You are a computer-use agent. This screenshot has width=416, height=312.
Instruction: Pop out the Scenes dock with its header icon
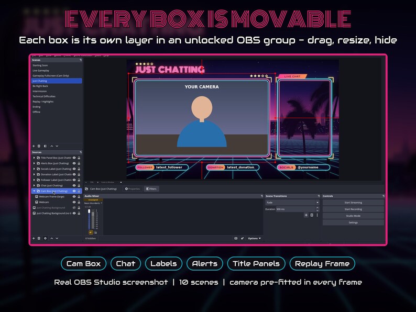[81, 60]
